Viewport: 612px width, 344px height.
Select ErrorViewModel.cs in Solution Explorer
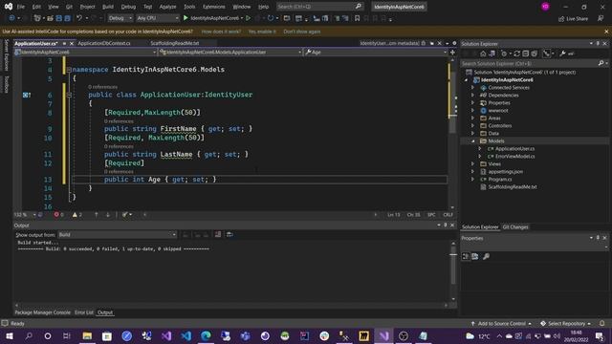pyautogui.click(x=514, y=156)
